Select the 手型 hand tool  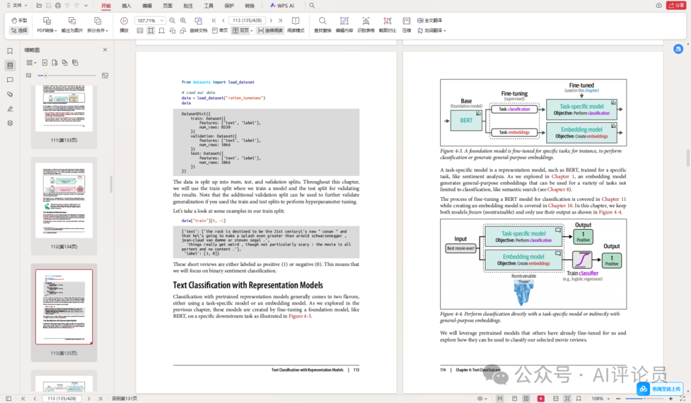(19, 20)
